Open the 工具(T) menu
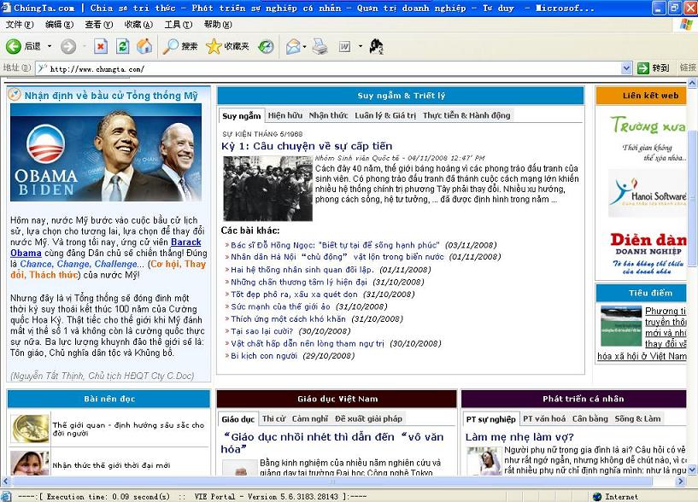 tap(178, 25)
